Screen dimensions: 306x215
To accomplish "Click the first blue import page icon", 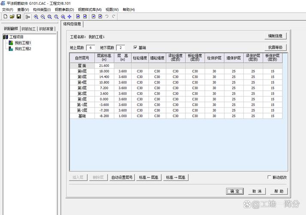I will click(x=78, y=17).
